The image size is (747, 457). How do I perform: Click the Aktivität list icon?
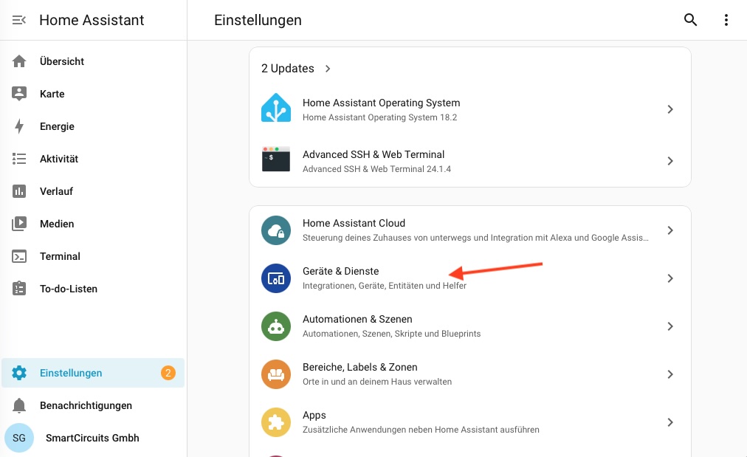tap(19, 159)
